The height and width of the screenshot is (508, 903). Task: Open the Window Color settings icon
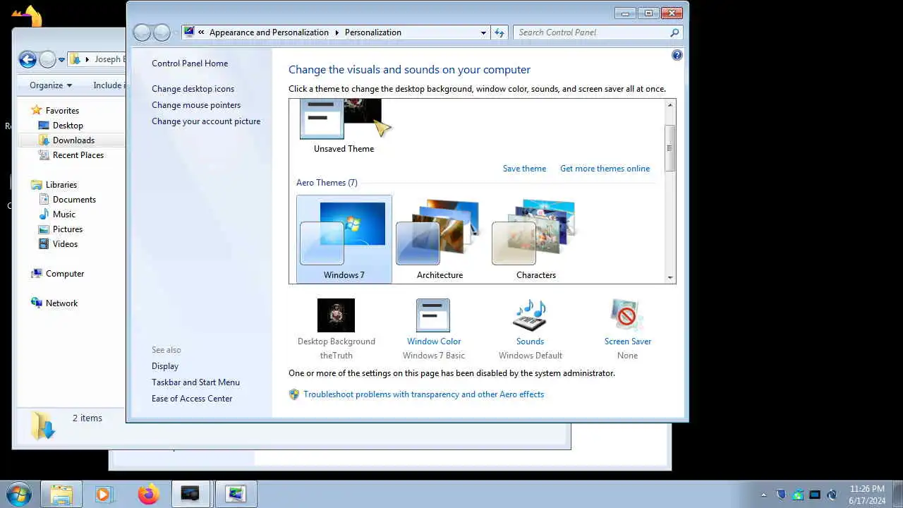[x=433, y=315]
